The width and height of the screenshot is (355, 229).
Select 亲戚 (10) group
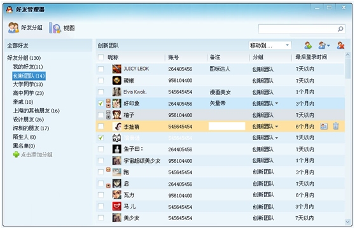click(23, 102)
